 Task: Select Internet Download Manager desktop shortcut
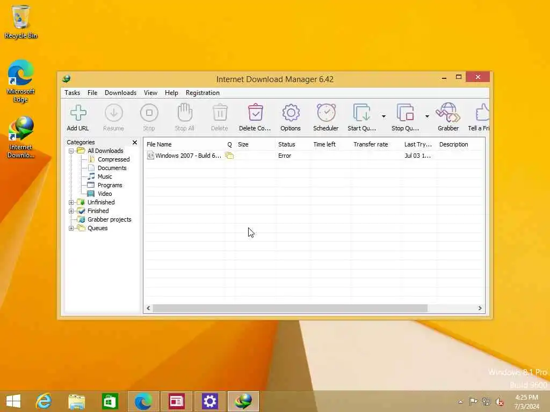21,137
